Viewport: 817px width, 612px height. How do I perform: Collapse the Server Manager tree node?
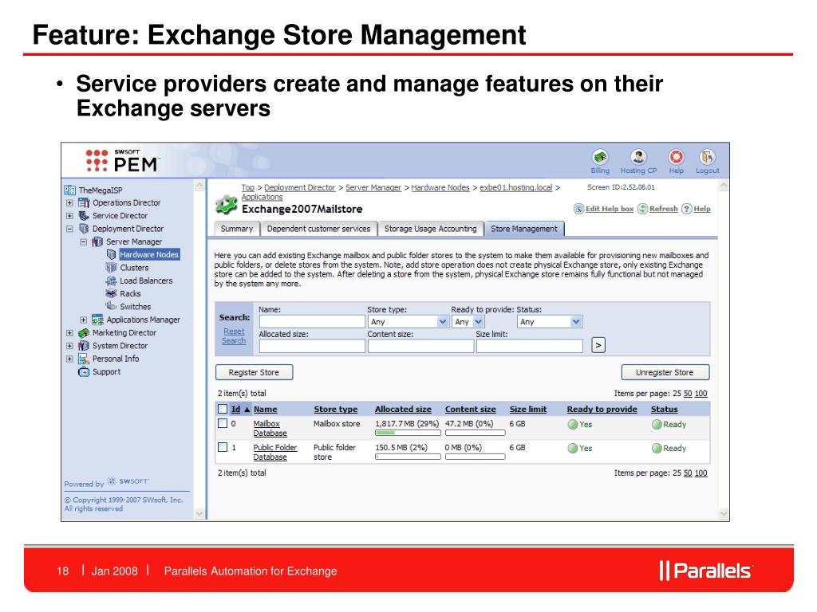pyautogui.click(x=83, y=241)
